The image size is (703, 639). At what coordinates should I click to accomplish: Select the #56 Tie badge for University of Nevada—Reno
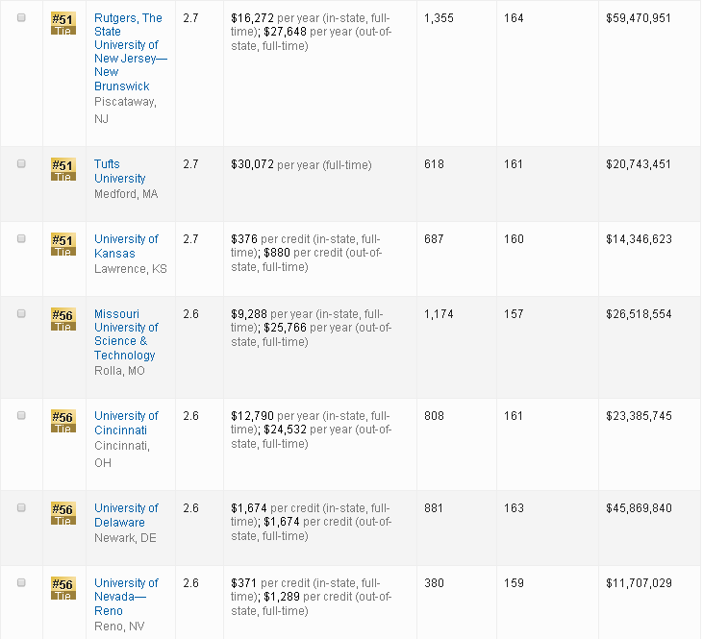coord(63,588)
